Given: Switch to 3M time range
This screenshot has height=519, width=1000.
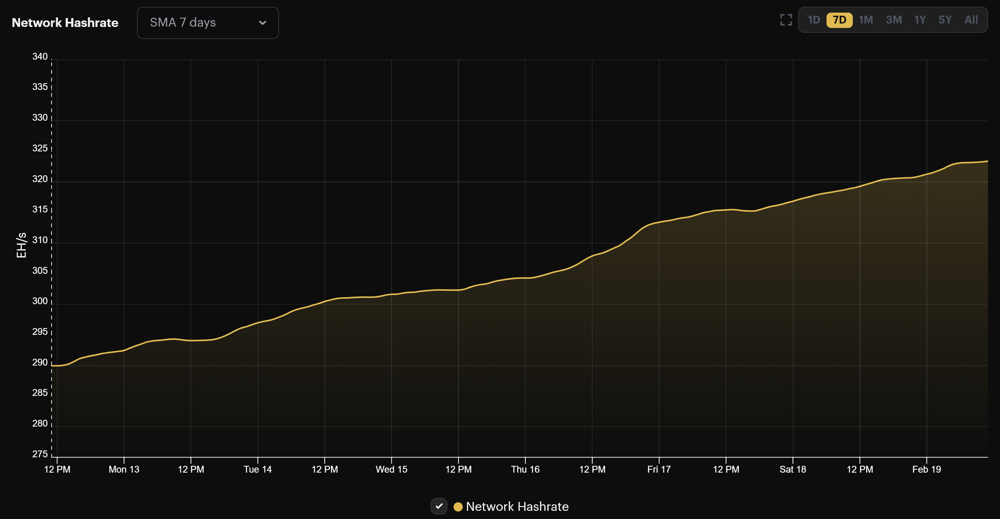Looking at the screenshot, I should 894,20.
